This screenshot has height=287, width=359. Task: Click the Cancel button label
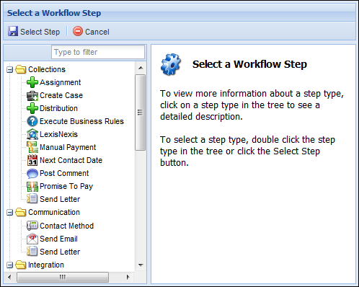coord(97,32)
